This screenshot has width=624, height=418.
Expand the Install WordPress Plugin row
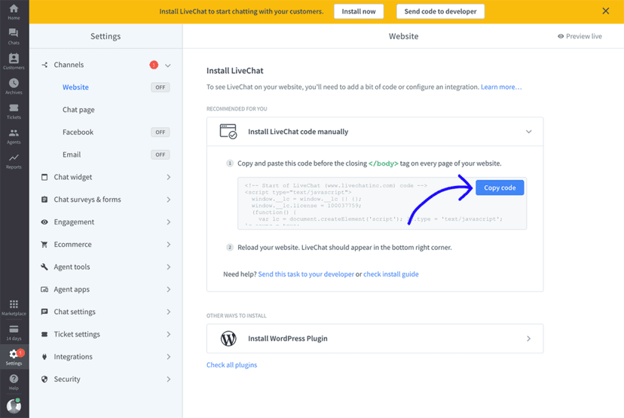[528, 339]
